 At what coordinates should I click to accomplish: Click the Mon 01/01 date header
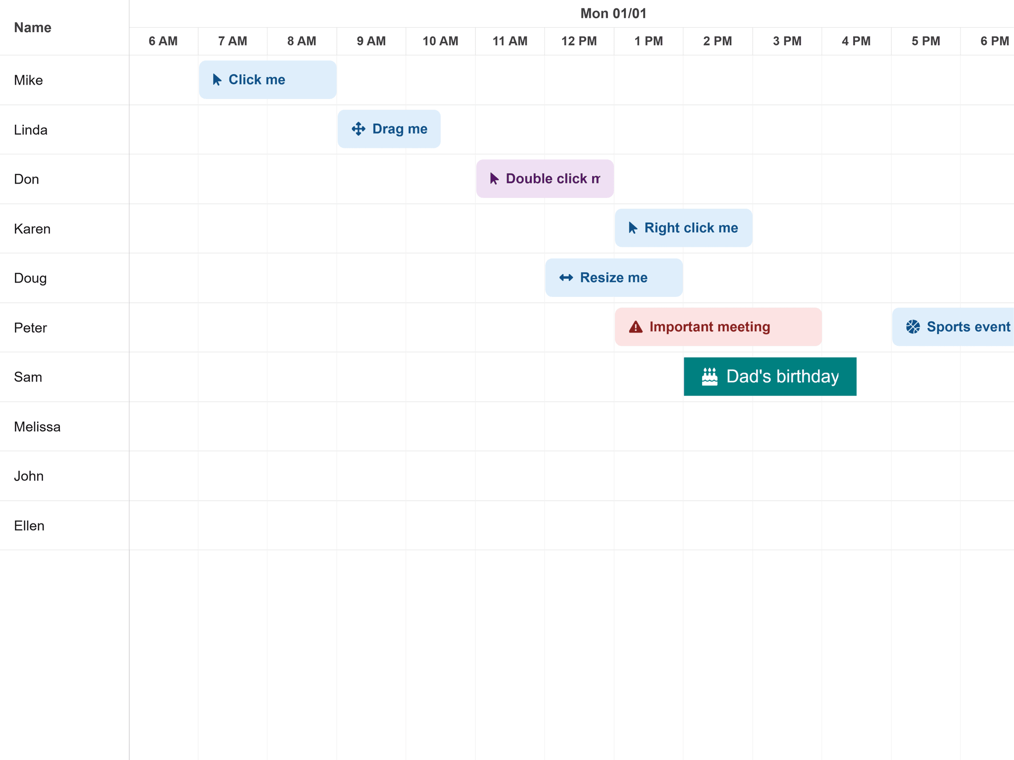coord(613,13)
